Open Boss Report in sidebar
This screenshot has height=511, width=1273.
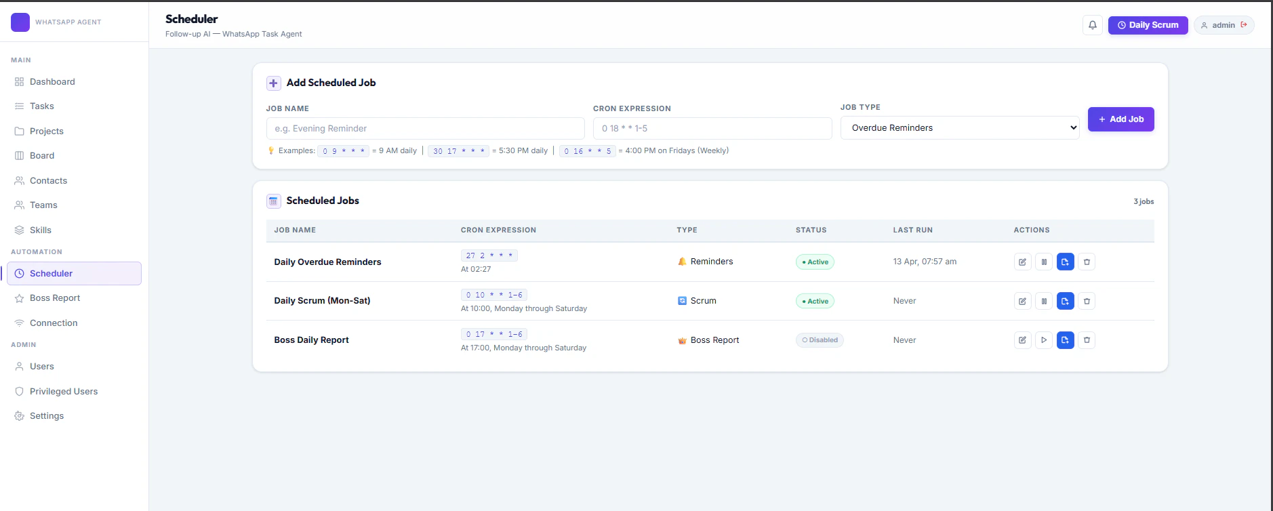click(x=74, y=298)
